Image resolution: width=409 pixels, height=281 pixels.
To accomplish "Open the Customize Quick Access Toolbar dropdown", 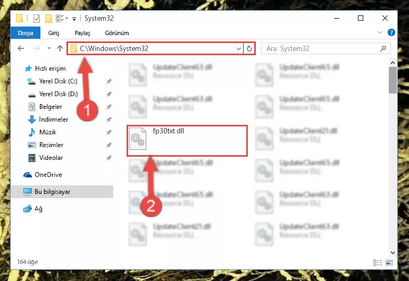I will (x=74, y=19).
